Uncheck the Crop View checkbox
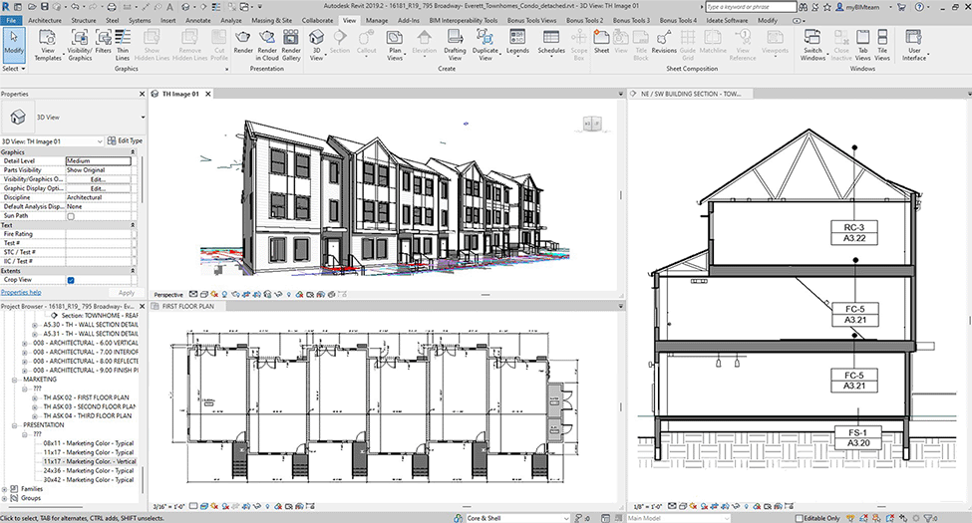 click(x=70, y=280)
